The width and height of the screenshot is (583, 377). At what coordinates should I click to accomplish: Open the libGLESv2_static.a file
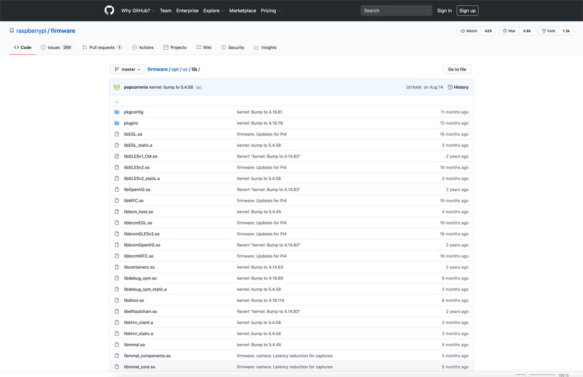click(142, 178)
